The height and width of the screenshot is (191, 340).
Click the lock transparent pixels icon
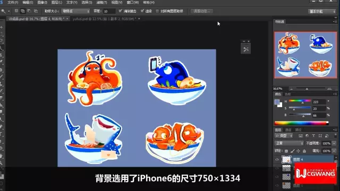[x=286, y=151]
